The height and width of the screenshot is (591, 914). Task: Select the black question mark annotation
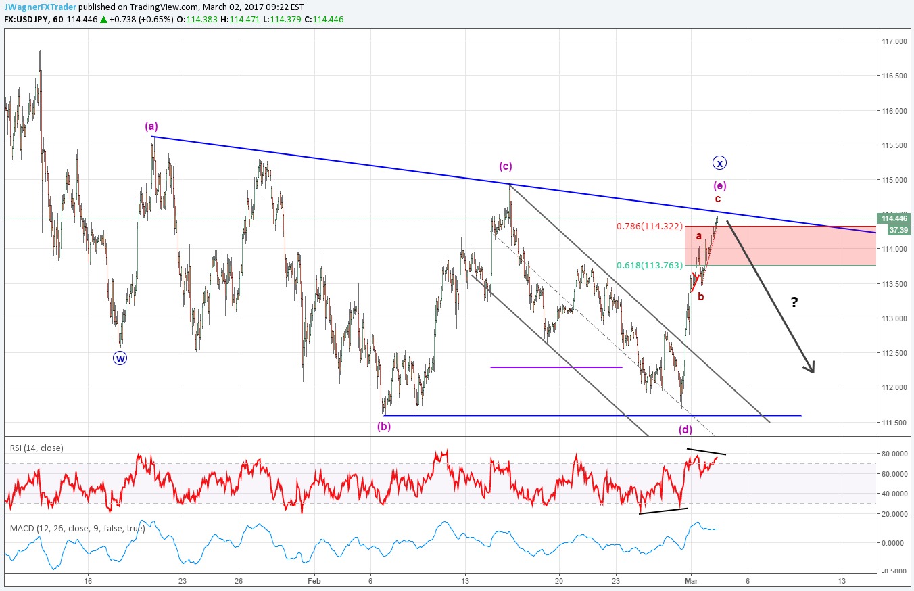[x=794, y=302]
